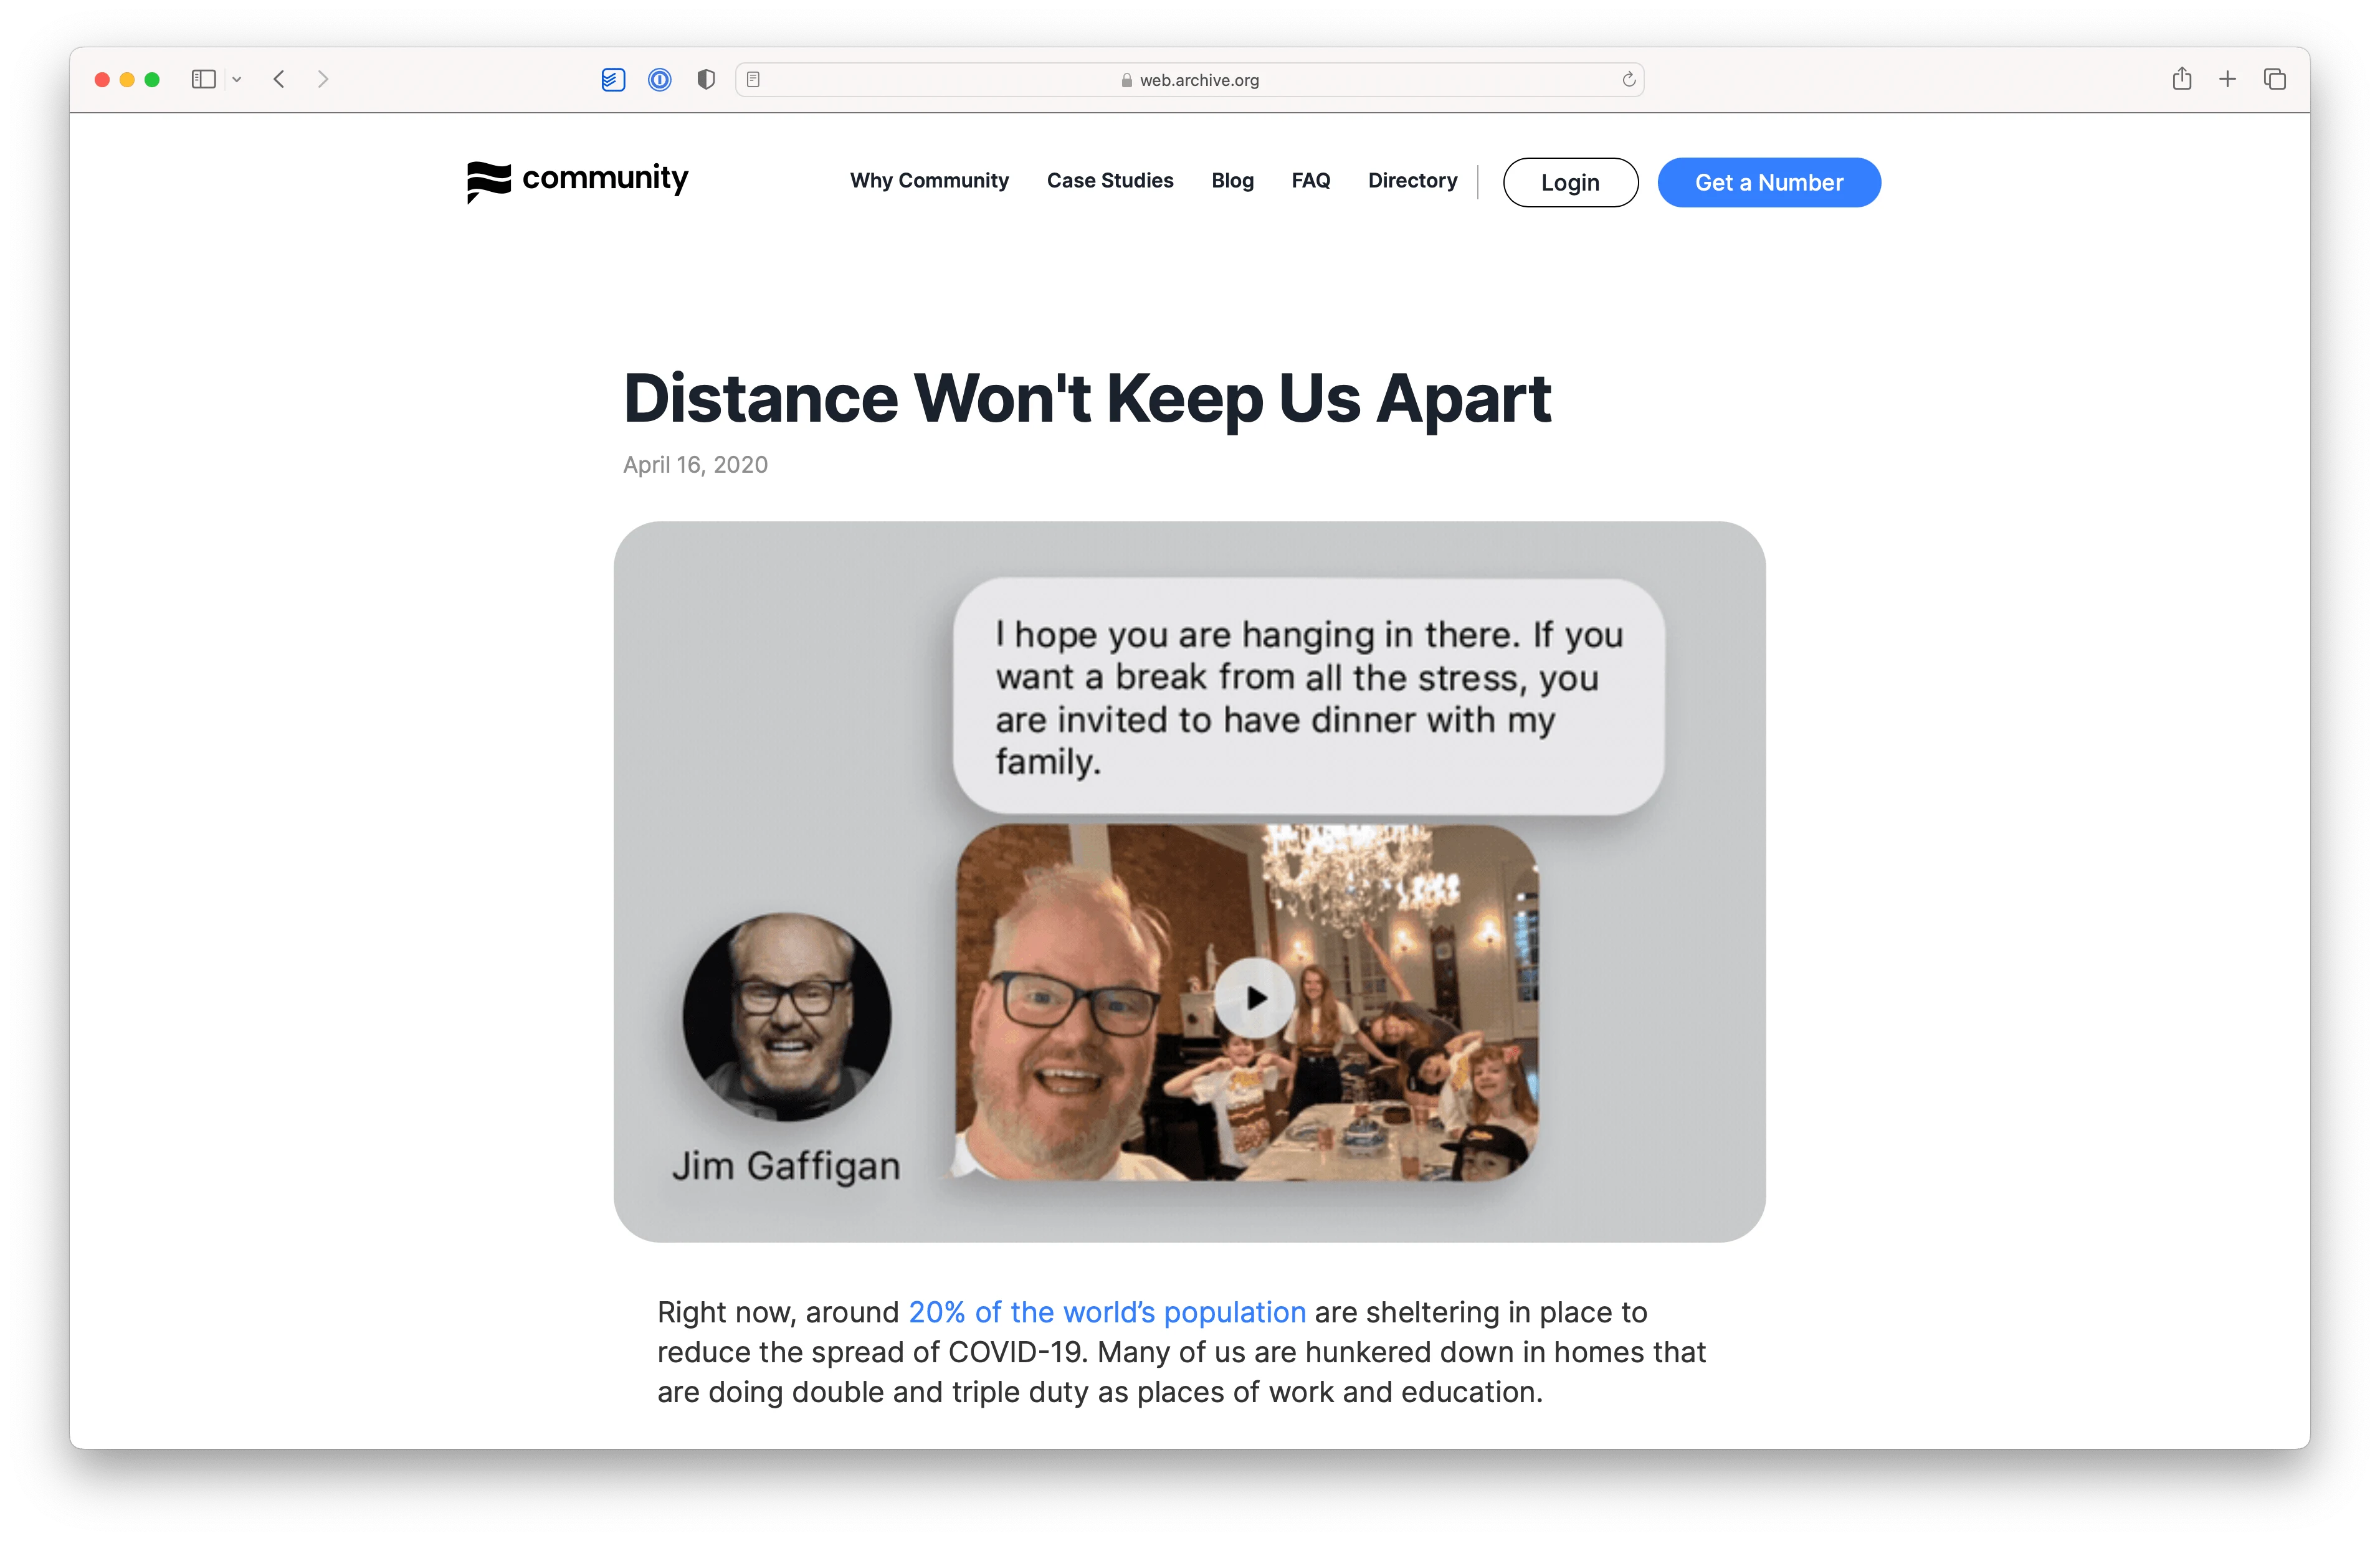
Task: Open the blue checklist extension icon
Action: click(613, 79)
